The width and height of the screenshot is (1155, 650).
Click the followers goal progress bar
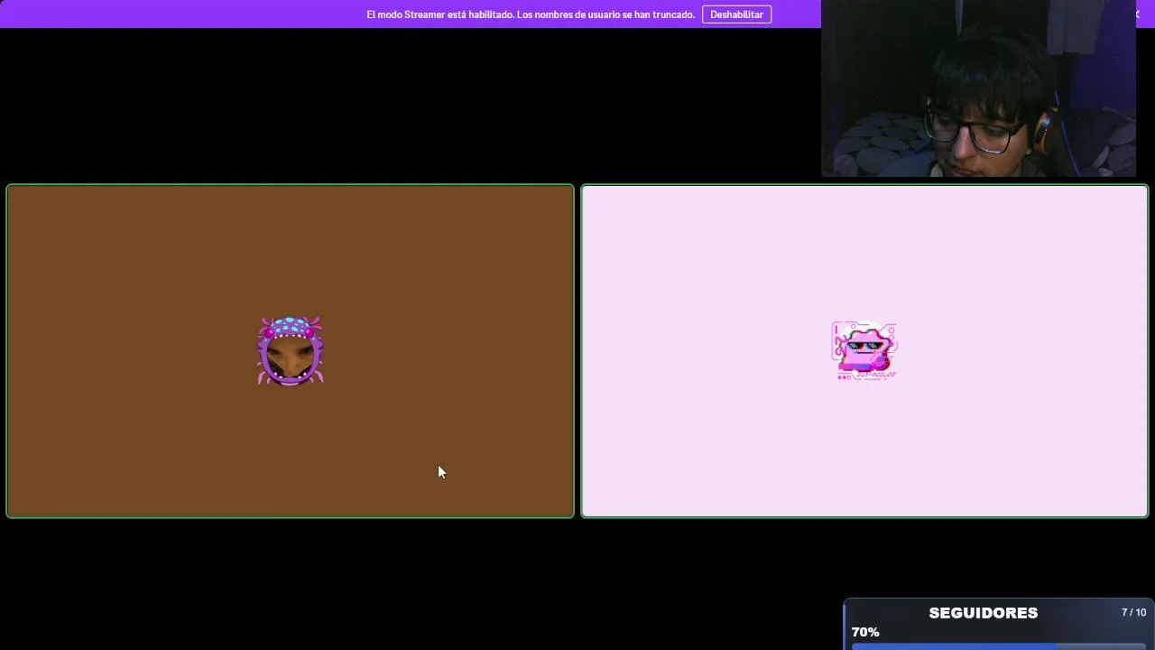(998, 646)
